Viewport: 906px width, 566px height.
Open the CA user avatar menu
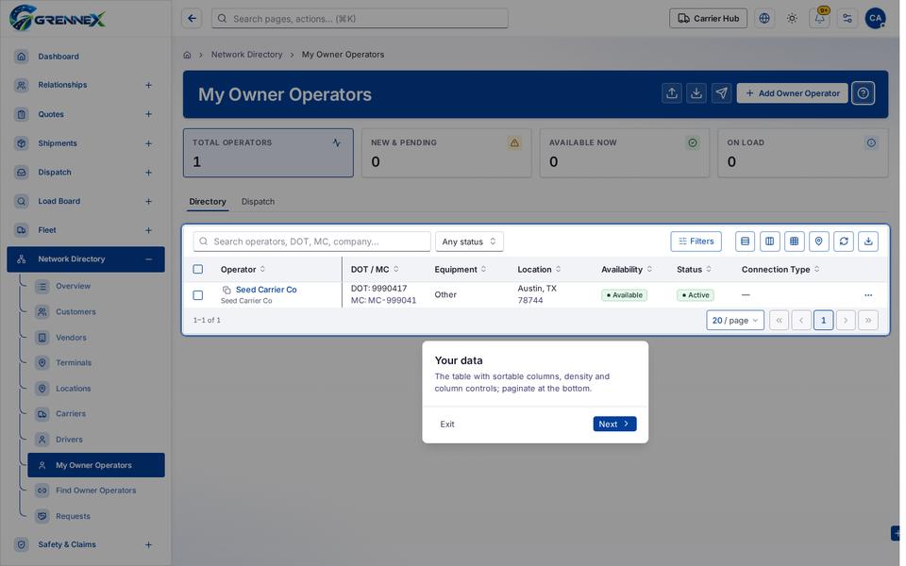point(876,19)
